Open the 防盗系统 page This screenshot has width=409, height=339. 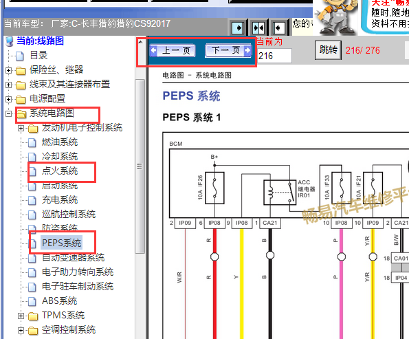point(60,228)
